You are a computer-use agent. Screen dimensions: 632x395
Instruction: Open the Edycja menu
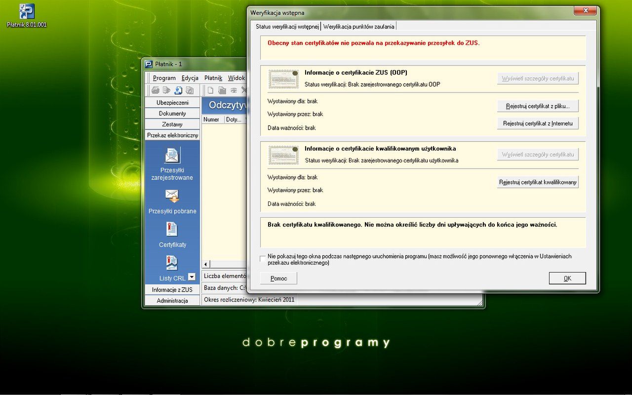click(x=190, y=78)
